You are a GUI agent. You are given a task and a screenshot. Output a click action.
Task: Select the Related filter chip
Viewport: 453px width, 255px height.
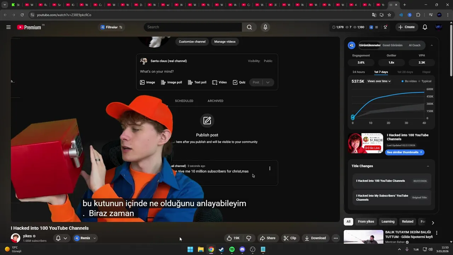click(x=408, y=222)
